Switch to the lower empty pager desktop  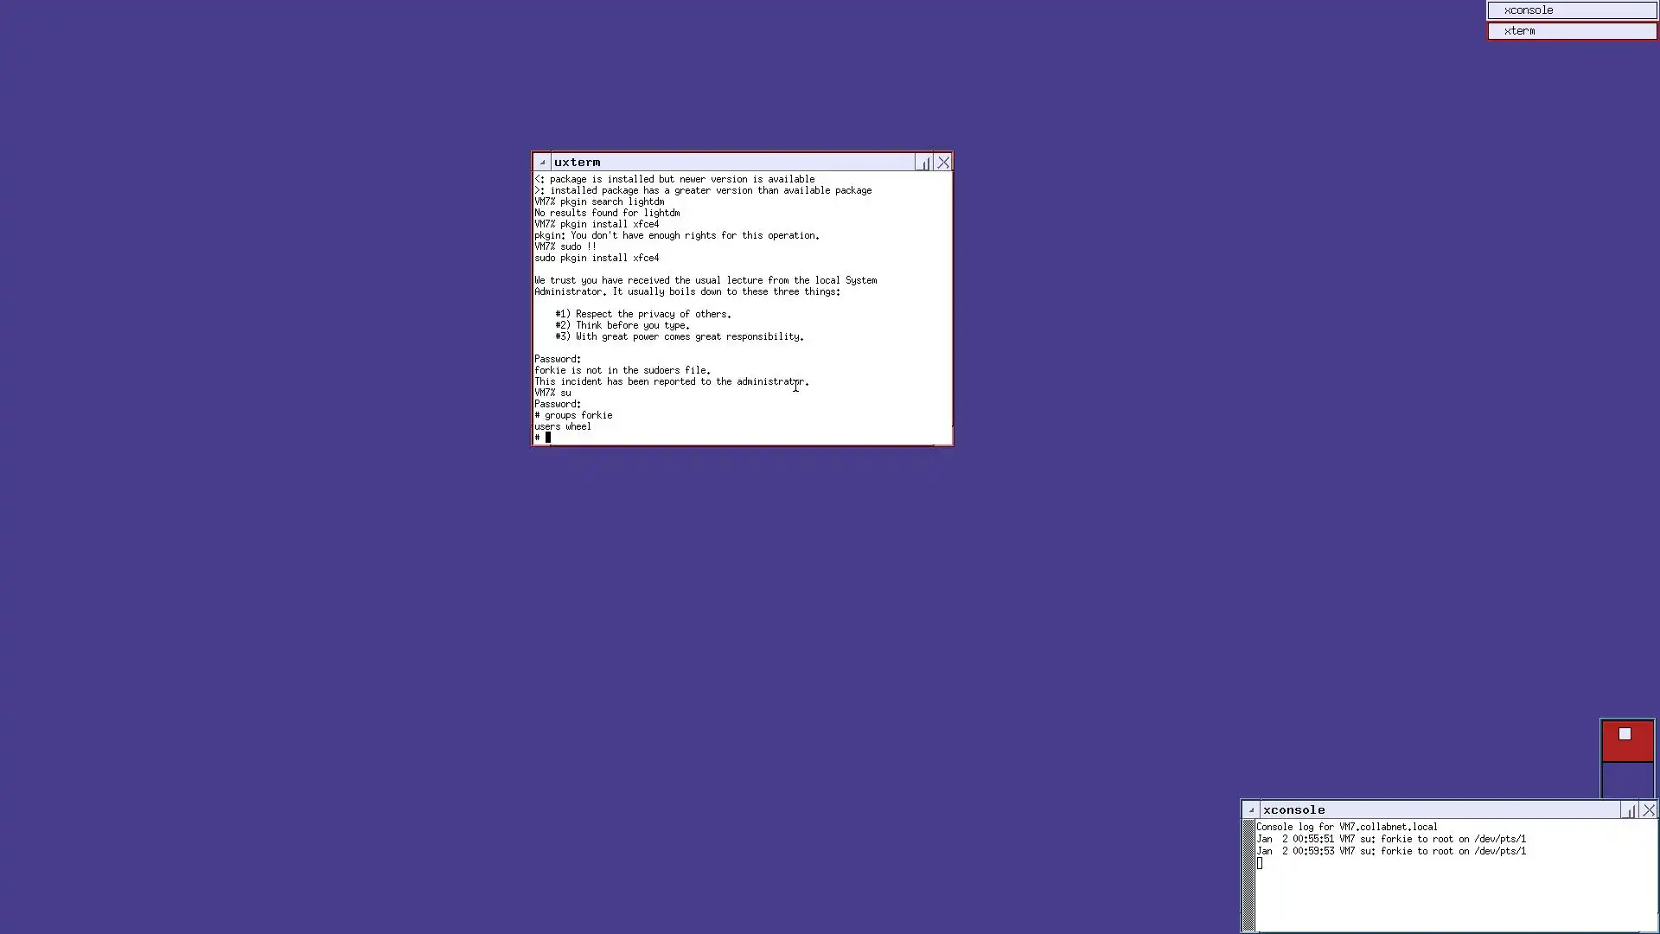(1627, 780)
